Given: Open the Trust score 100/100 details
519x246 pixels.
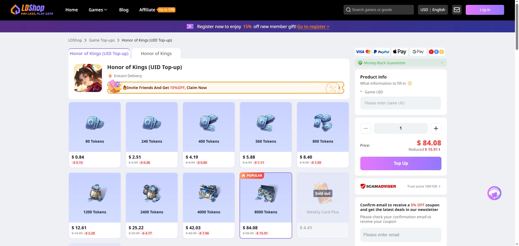Looking at the screenshot, I should click(424, 186).
